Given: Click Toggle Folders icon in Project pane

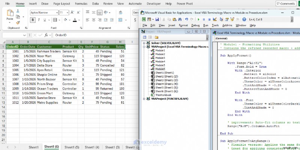Looking at the screenshot, I should point(156,37).
